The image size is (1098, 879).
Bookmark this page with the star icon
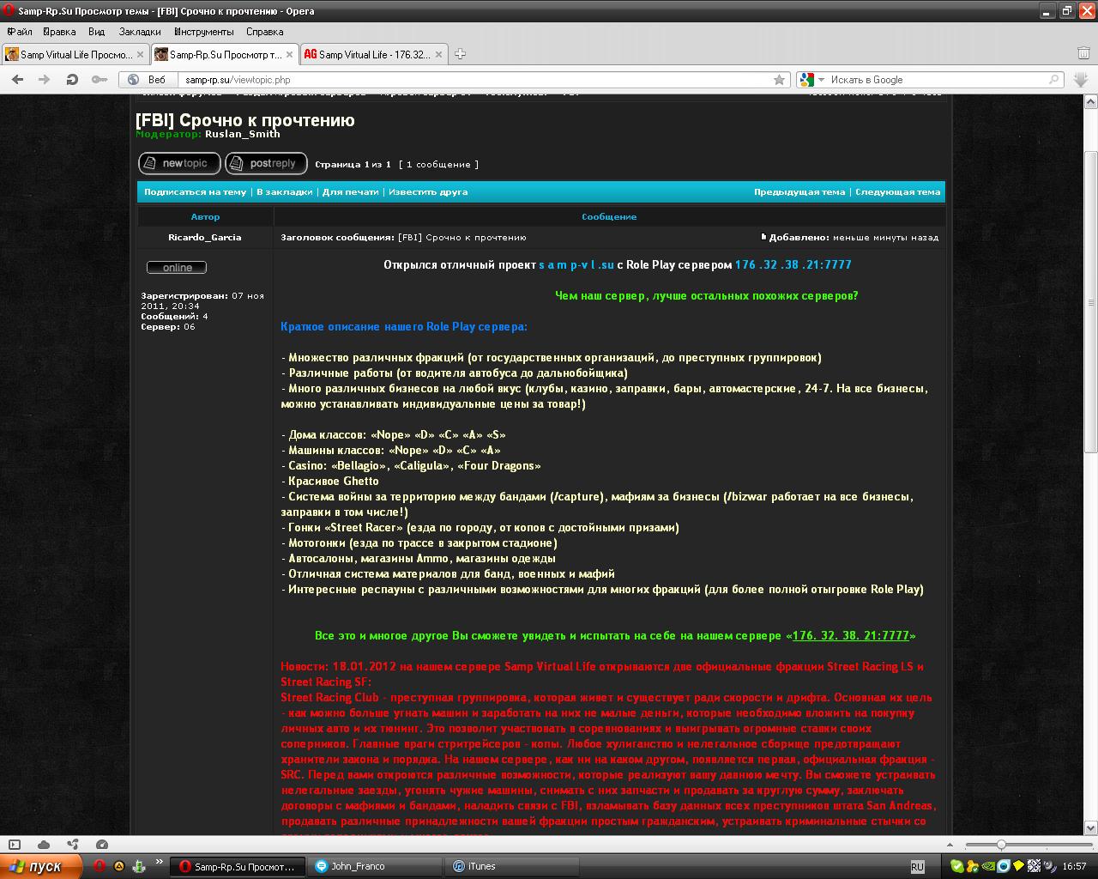point(779,80)
